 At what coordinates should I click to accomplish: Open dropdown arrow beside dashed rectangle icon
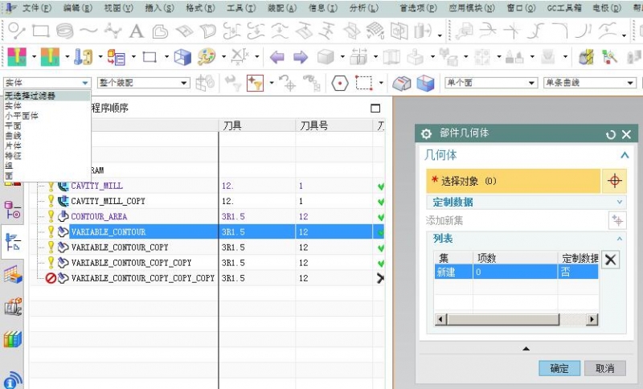tap(381, 83)
